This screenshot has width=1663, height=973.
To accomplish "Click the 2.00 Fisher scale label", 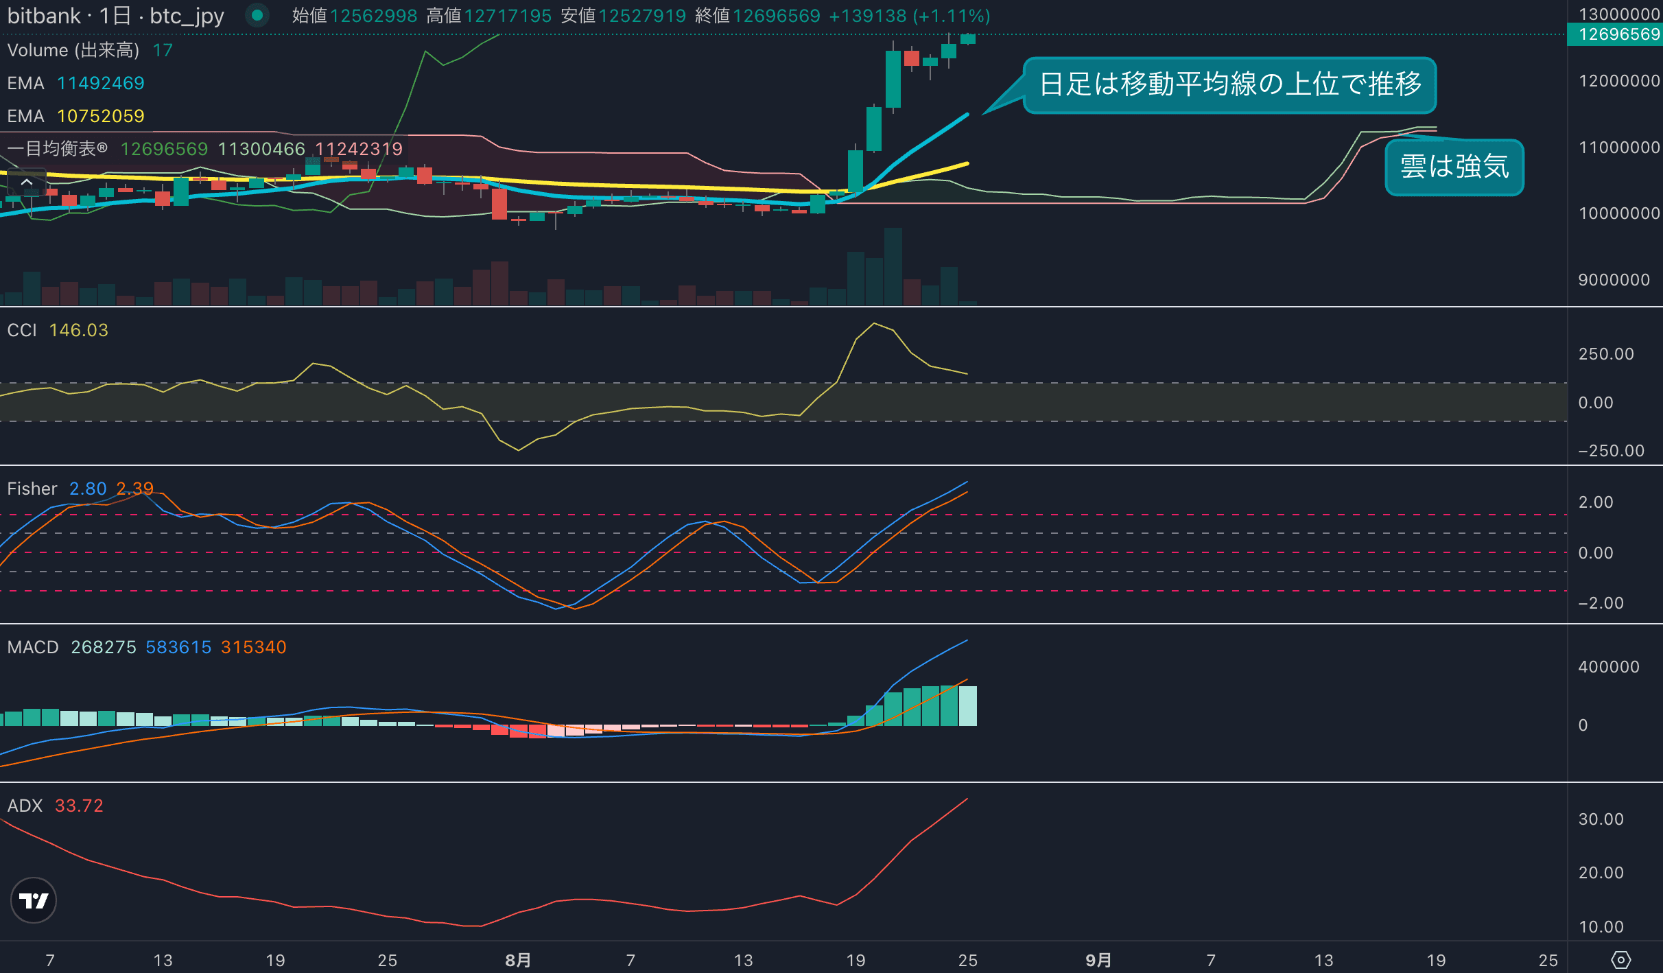I will tap(1596, 502).
